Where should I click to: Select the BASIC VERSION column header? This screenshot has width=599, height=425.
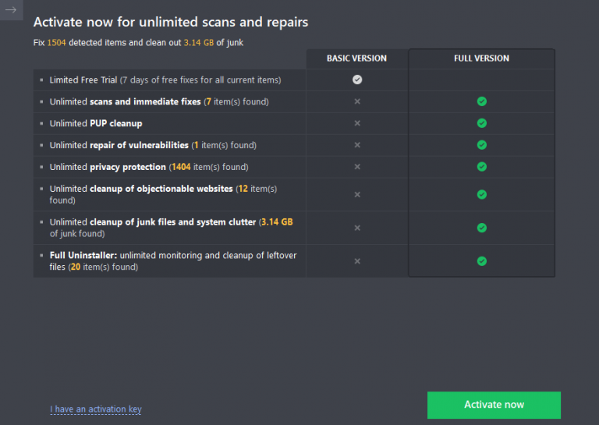(356, 58)
